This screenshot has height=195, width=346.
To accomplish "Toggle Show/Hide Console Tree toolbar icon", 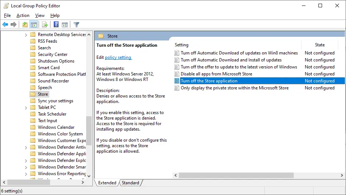I will (x=33, y=25).
